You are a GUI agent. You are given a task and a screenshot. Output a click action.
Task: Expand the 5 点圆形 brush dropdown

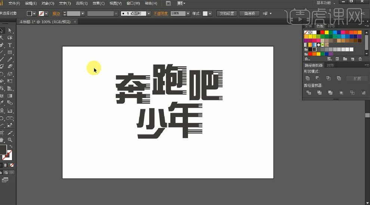click(148, 13)
